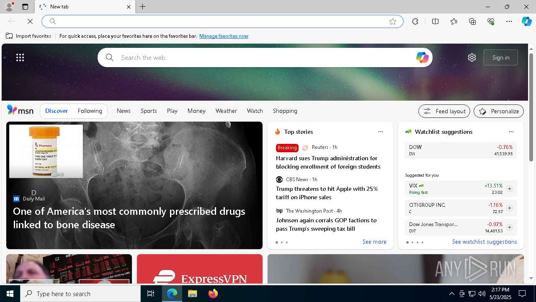Add Dow Jones Transport to watchlist
The image size is (536, 302).
click(x=510, y=227)
